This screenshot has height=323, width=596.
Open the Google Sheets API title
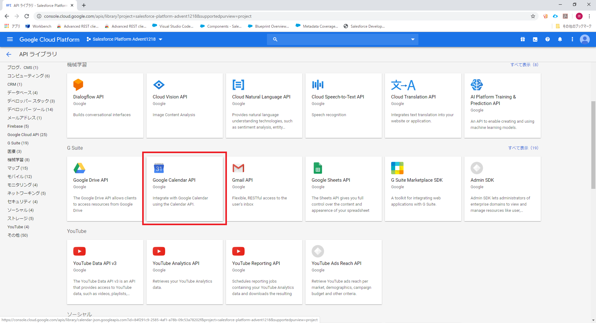331,180
